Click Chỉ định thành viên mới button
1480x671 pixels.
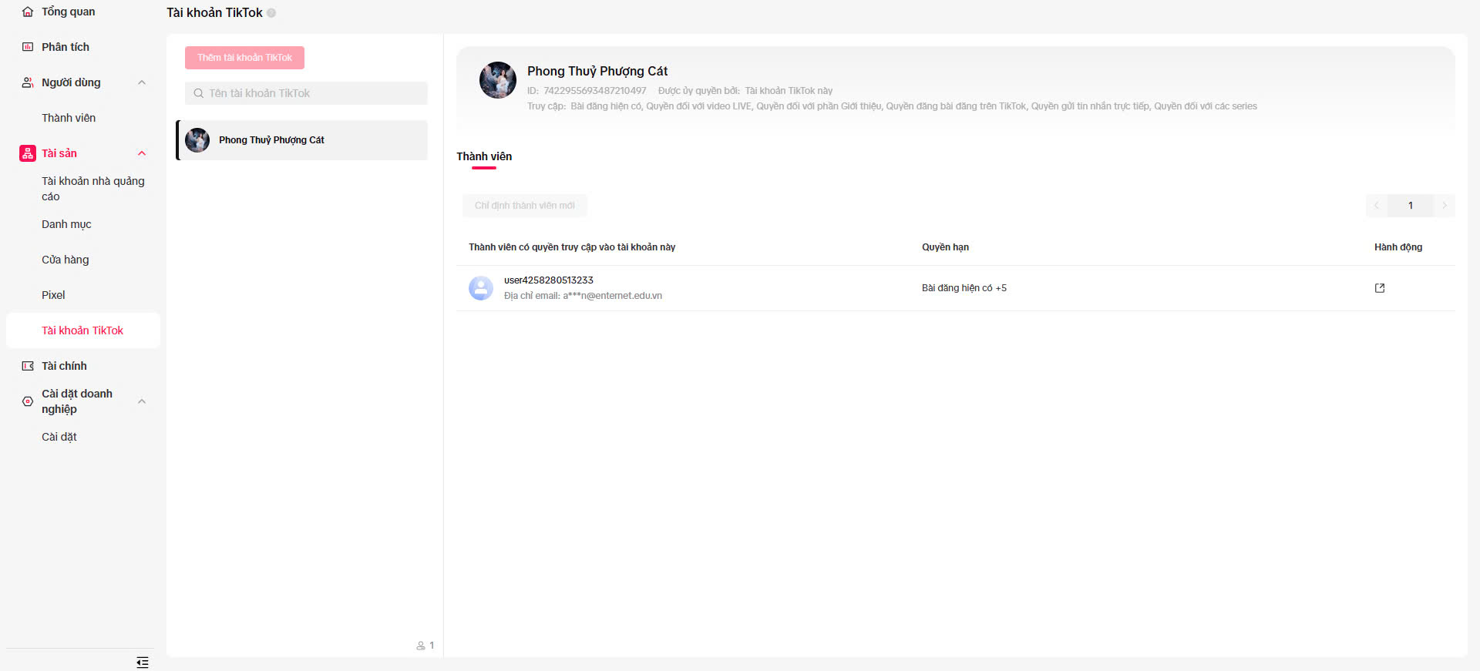(x=525, y=206)
